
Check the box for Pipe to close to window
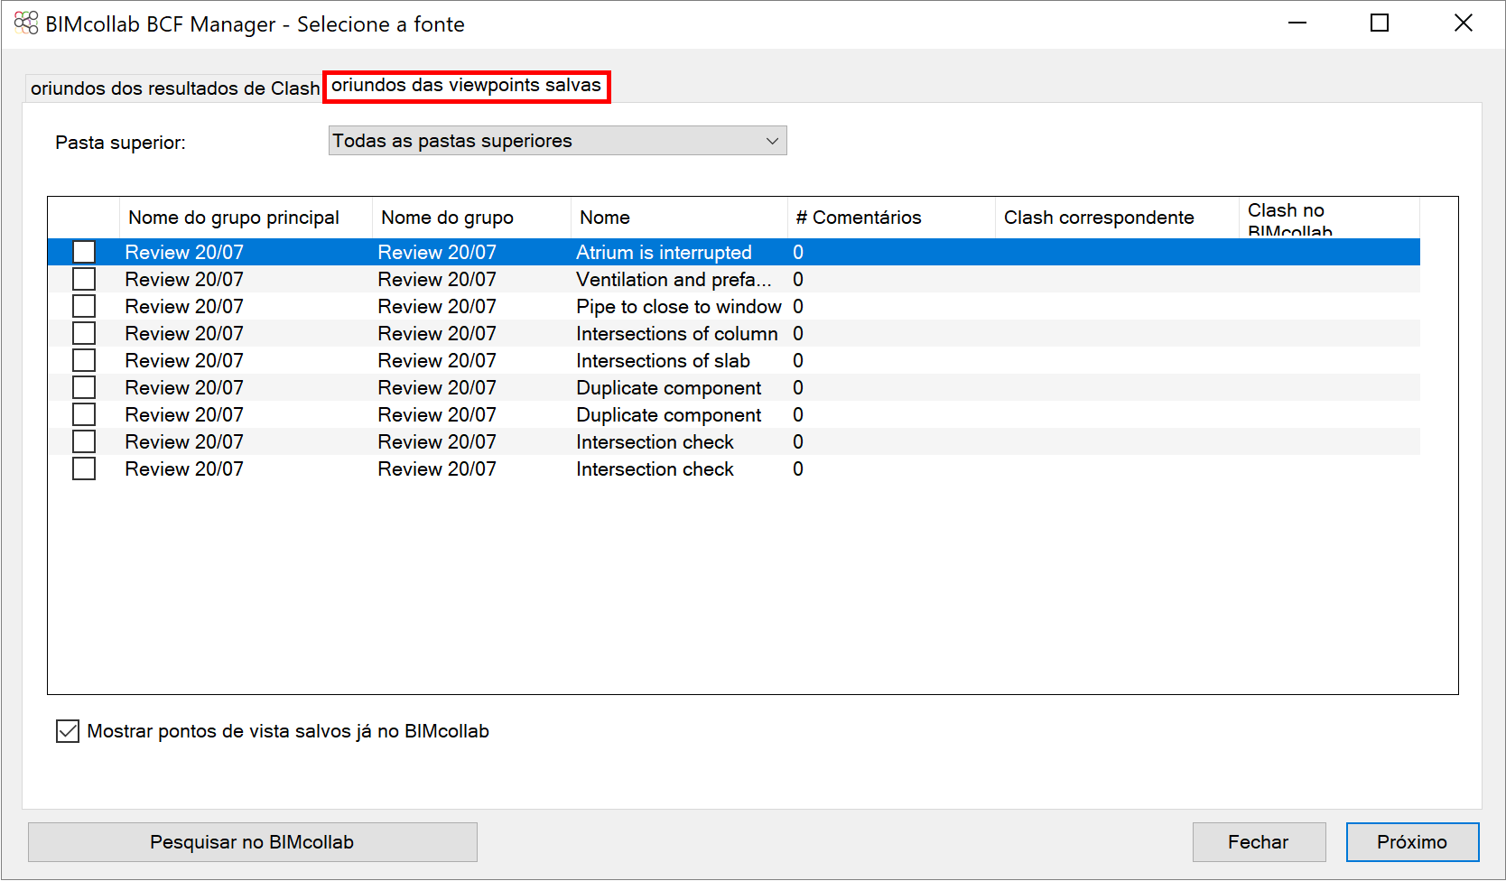click(x=84, y=306)
